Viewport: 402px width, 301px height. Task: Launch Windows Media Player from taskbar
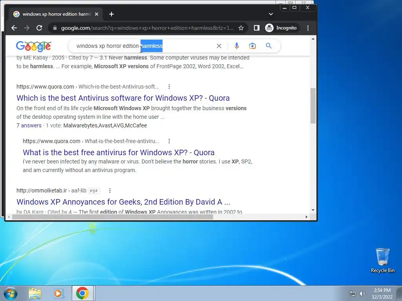tap(59, 294)
